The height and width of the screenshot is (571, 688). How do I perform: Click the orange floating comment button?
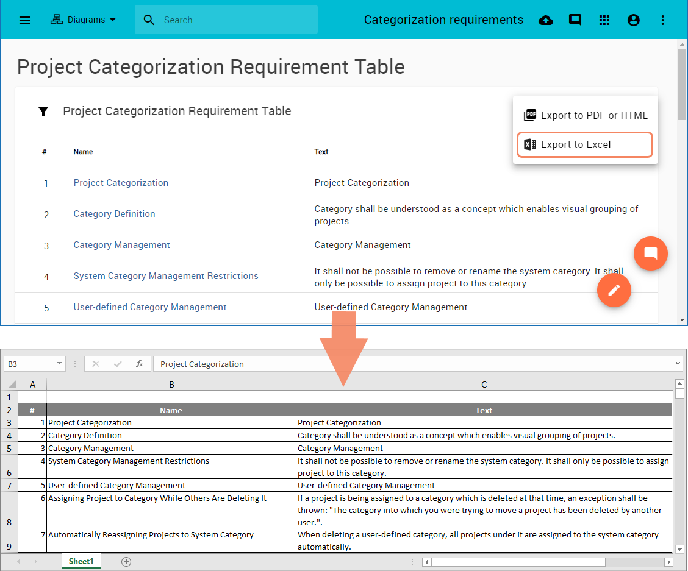(651, 253)
